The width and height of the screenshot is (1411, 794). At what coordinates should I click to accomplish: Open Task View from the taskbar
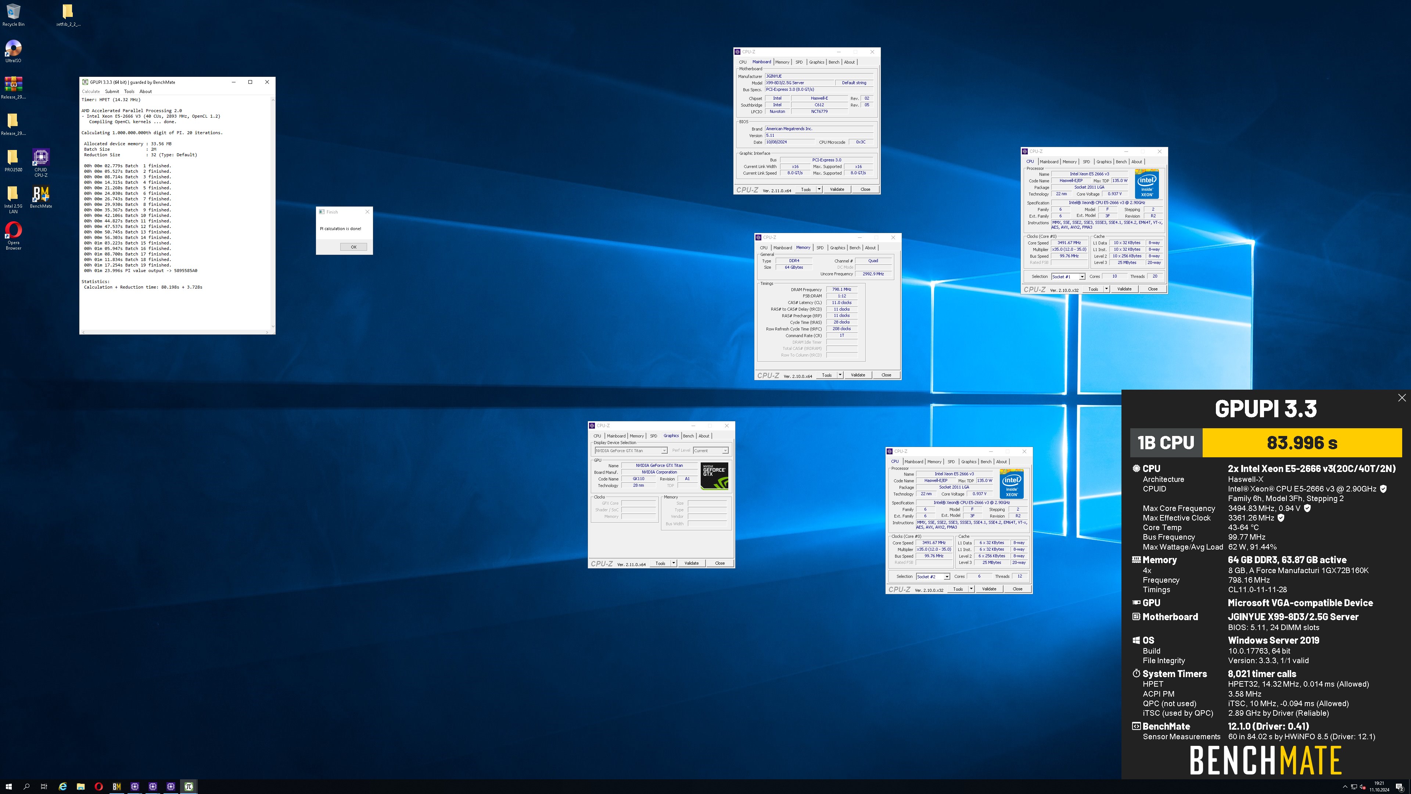click(44, 786)
